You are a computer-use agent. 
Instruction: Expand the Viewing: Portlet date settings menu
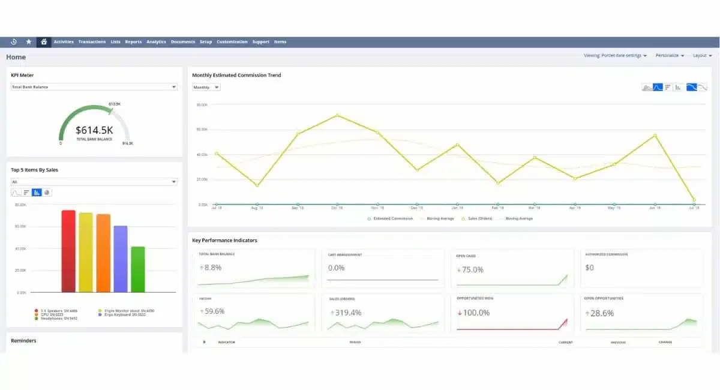[x=616, y=55]
